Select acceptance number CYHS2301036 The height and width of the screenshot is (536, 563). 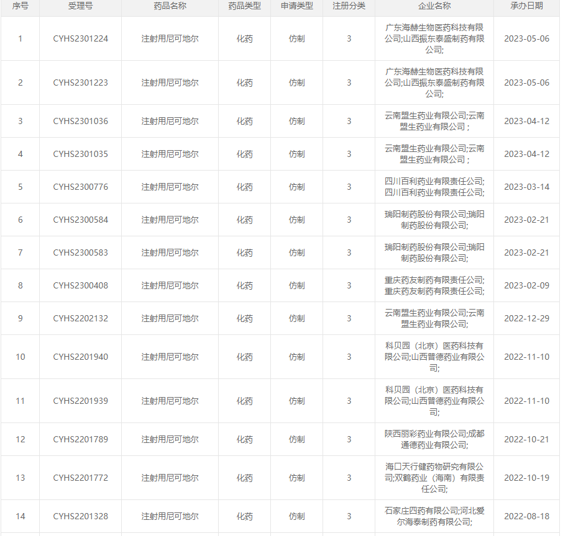pos(80,121)
